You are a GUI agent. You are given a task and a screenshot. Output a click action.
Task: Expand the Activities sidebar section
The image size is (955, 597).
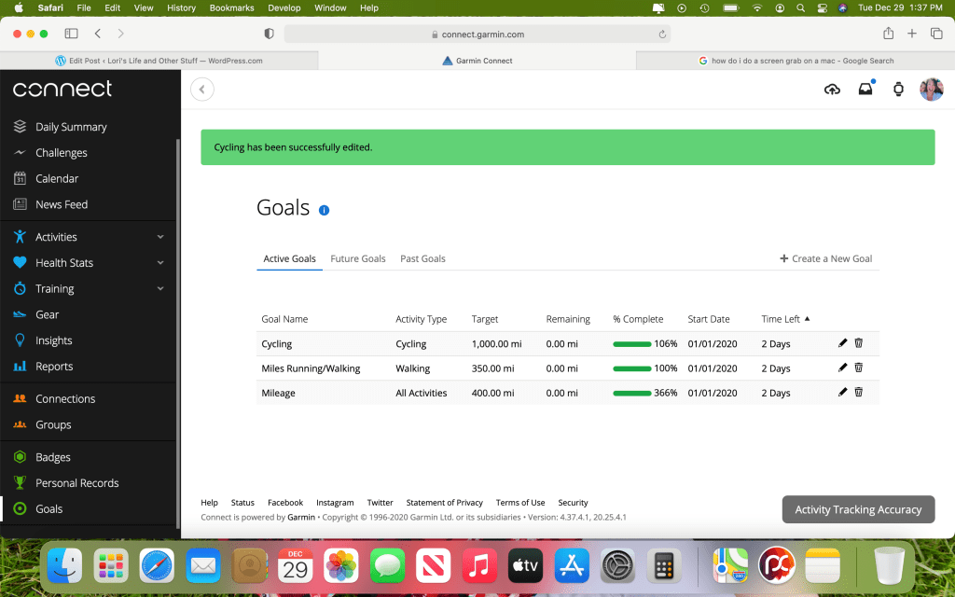pos(160,237)
